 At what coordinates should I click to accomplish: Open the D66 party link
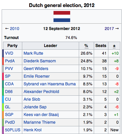point(9,92)
